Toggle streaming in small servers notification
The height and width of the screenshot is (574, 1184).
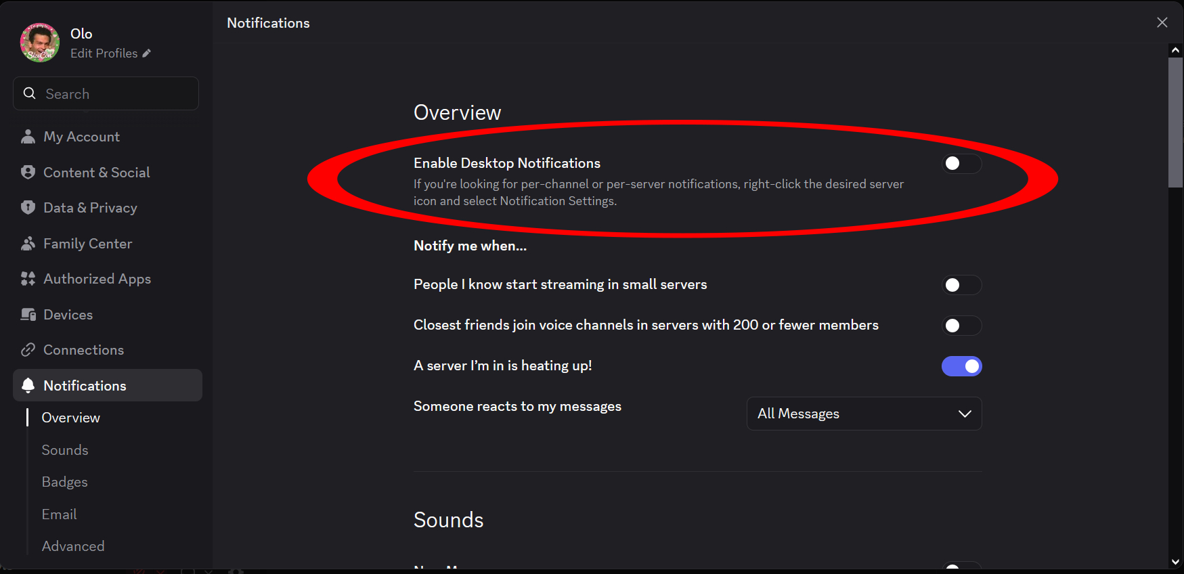pyautogui.click(x=961, y=285)
